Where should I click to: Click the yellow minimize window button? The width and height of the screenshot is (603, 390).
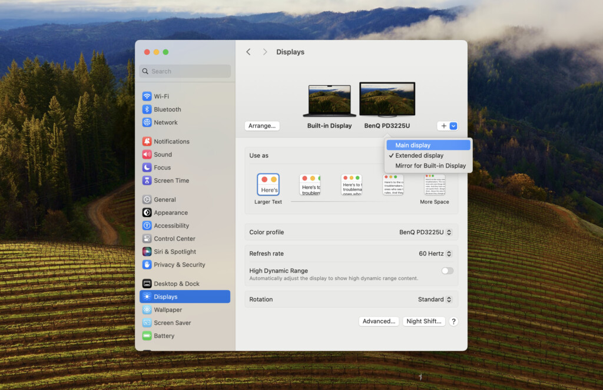pyautogui.click(x=156, y=52)
